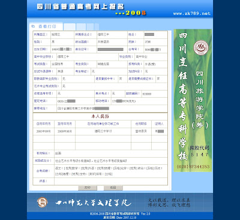The image size is (240, 220).
Task: Click the landline number starting 0838-22
Action: 67,101
